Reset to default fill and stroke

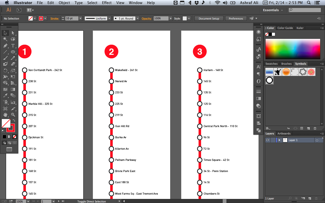(x=3, y=131)
